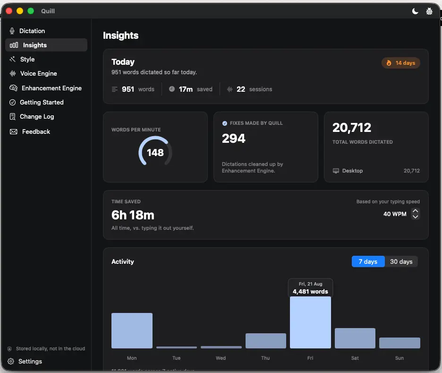442x373 pixels.
Task: Select the Friday activity bar
Action: 310,322
